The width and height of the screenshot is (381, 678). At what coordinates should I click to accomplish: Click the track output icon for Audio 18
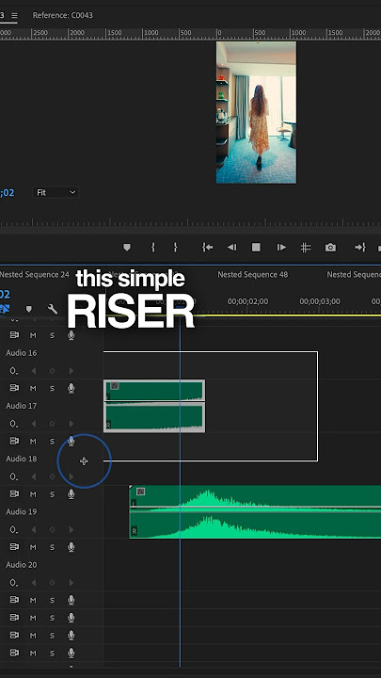coord(14,441)
